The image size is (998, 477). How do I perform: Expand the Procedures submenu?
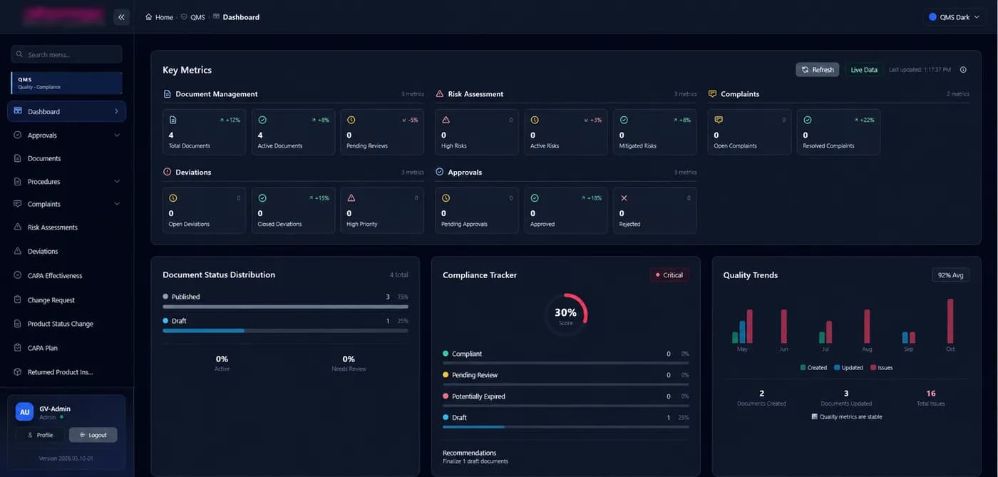pos(117,181)
